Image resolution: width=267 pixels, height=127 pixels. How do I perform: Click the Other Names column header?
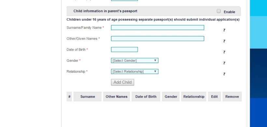coord(117,97)
